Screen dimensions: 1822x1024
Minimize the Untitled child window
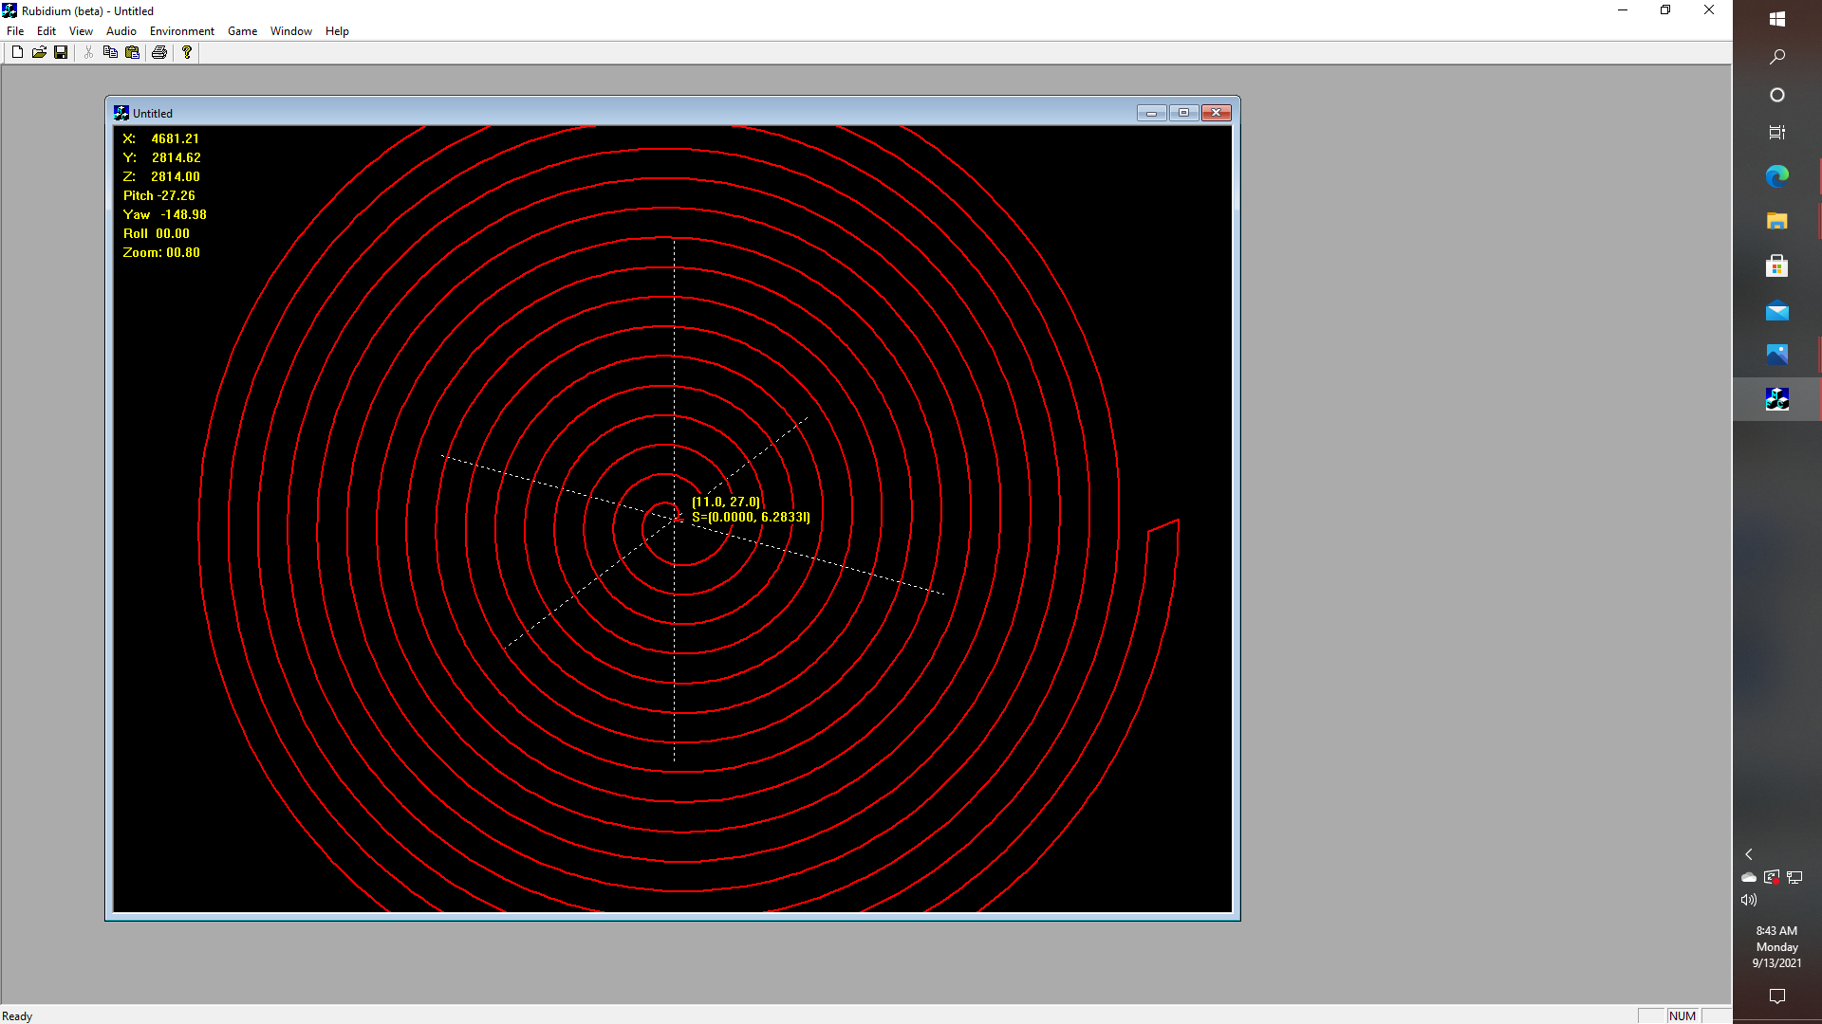coord(1151,113)
